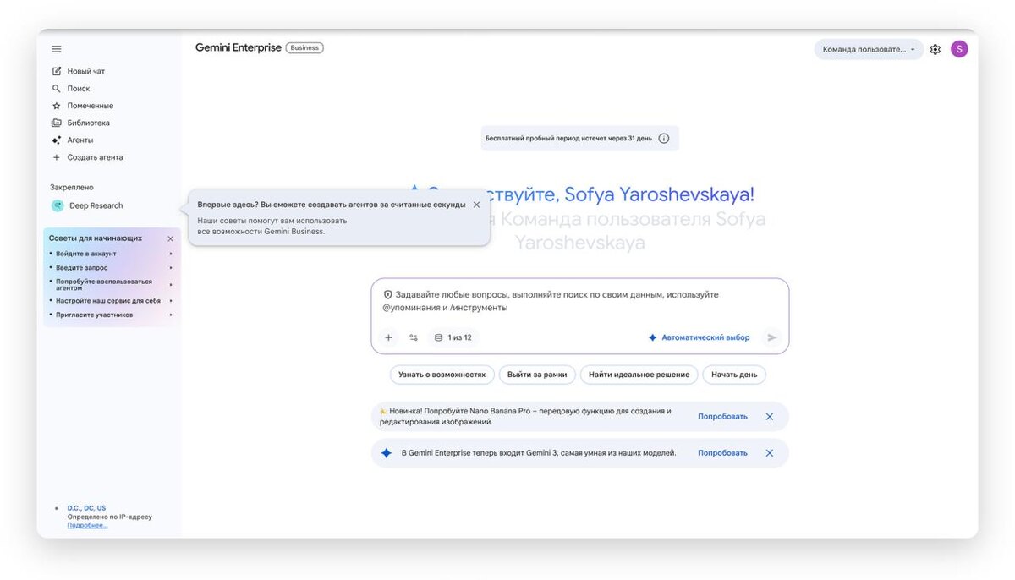
Task: Click the Выйти за рамки suggestion chip
Action: click(x=537, y=375)
